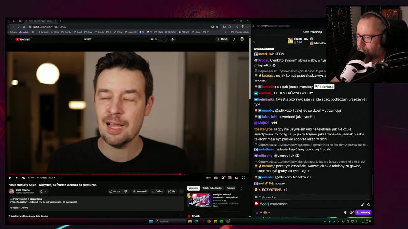Viewport: 408px width, 229px height.
Task: Dislike the video with thumbs-down
Action: point(126,191)
